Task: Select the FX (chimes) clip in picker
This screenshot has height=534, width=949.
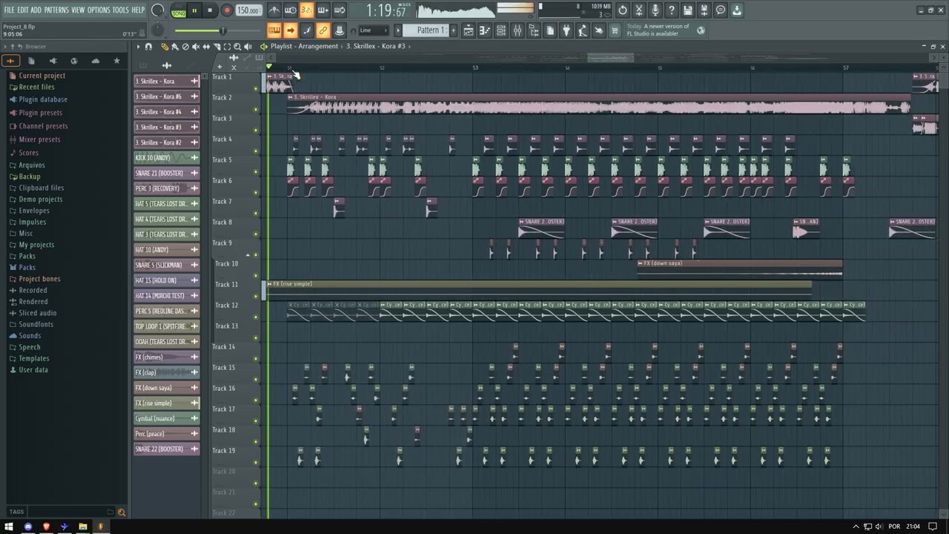Action: [166, 357]
